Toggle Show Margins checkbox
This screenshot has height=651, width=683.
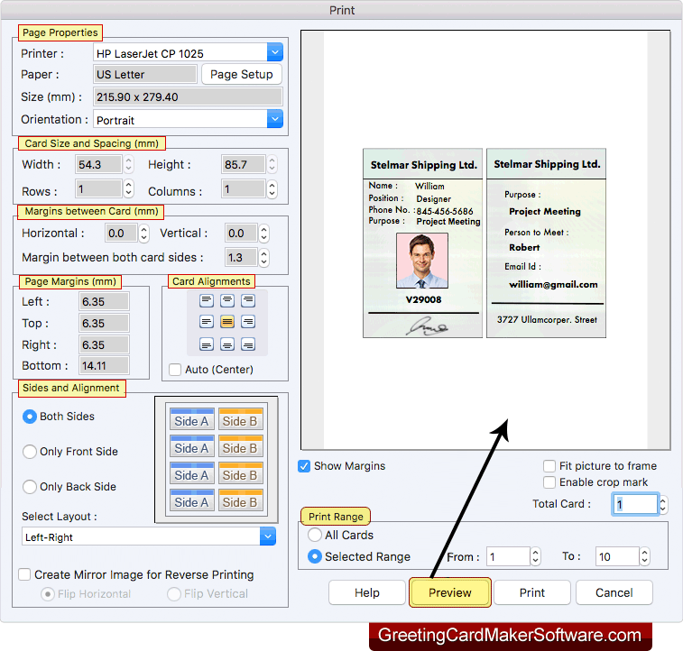click(x=304, y=466)
